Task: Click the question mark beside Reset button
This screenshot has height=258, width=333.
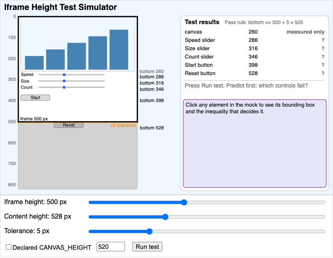Action: click(323, 73)
